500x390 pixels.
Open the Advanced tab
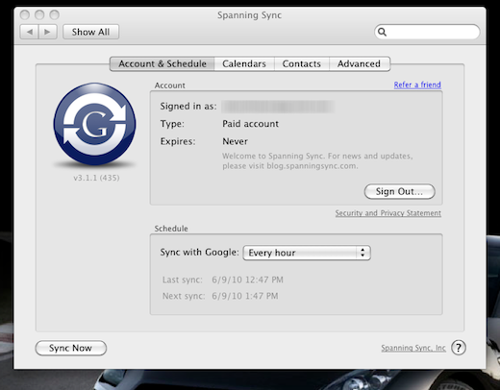(x=360, y=63)
